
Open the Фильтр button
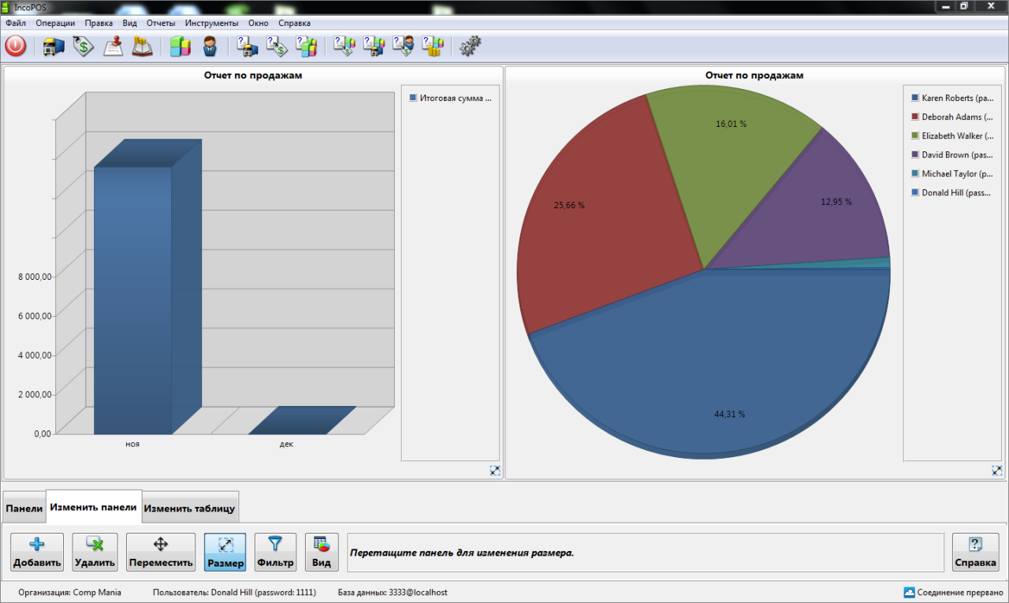[275, 552]
